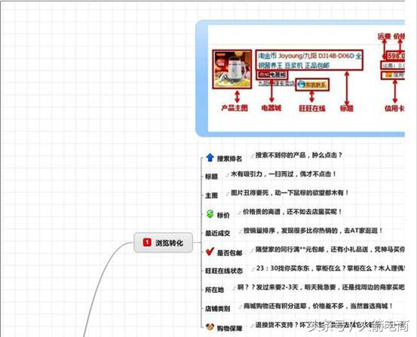
Task: Click the green dollar icon beside 标价
Action: (x=210, y=214)
